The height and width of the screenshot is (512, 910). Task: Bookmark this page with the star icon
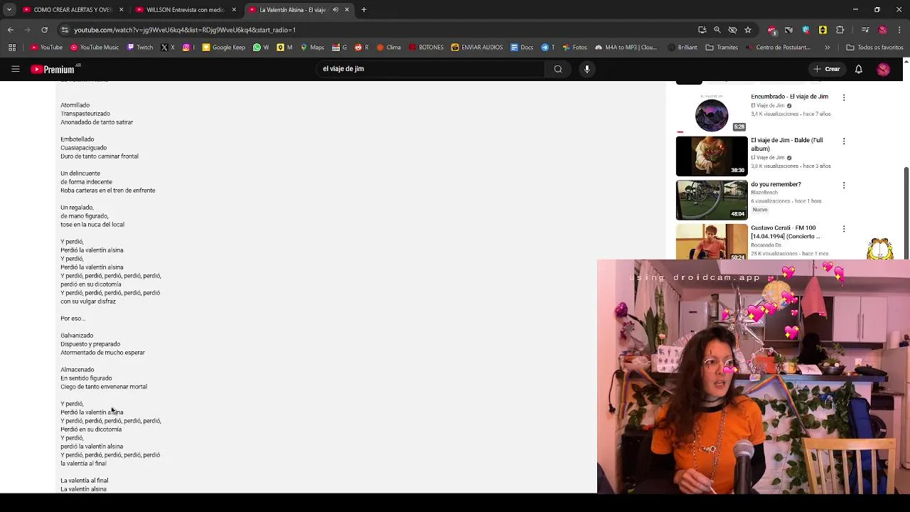tap(748, 30)
